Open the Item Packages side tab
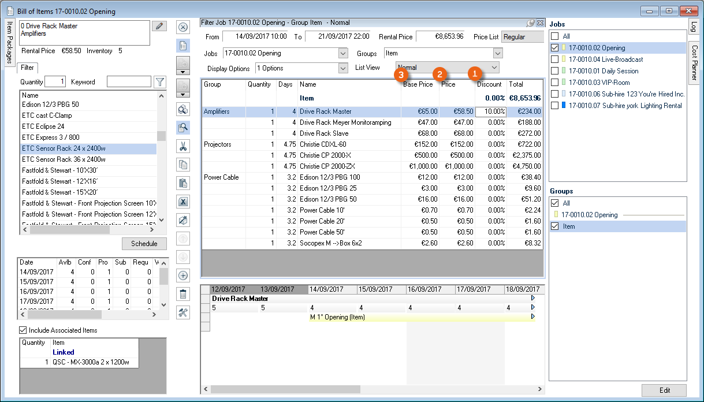This screenshot has width=704, height=402. [10, 43]
